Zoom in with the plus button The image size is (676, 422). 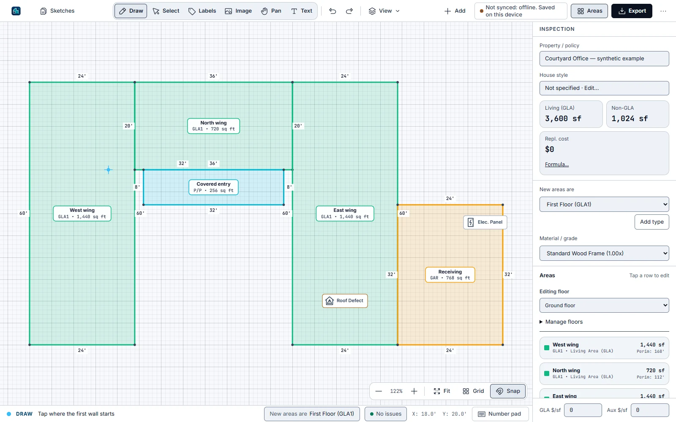click(414, 391)
